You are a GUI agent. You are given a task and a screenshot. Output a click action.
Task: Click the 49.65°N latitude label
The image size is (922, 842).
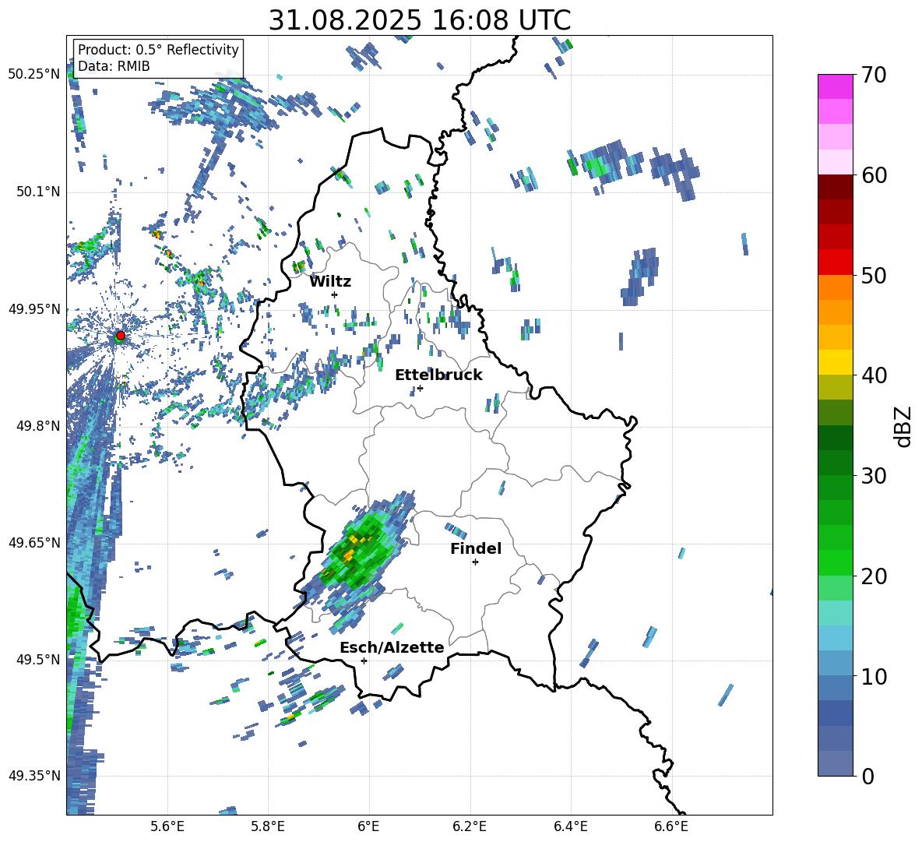pyautogui.click(x=33, y=542)
